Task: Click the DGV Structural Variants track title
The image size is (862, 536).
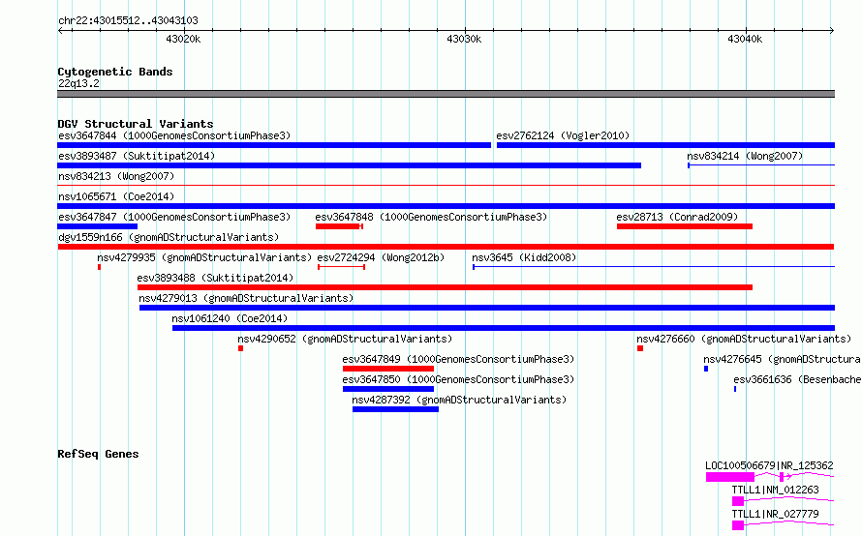Action: tap(136, 124)
